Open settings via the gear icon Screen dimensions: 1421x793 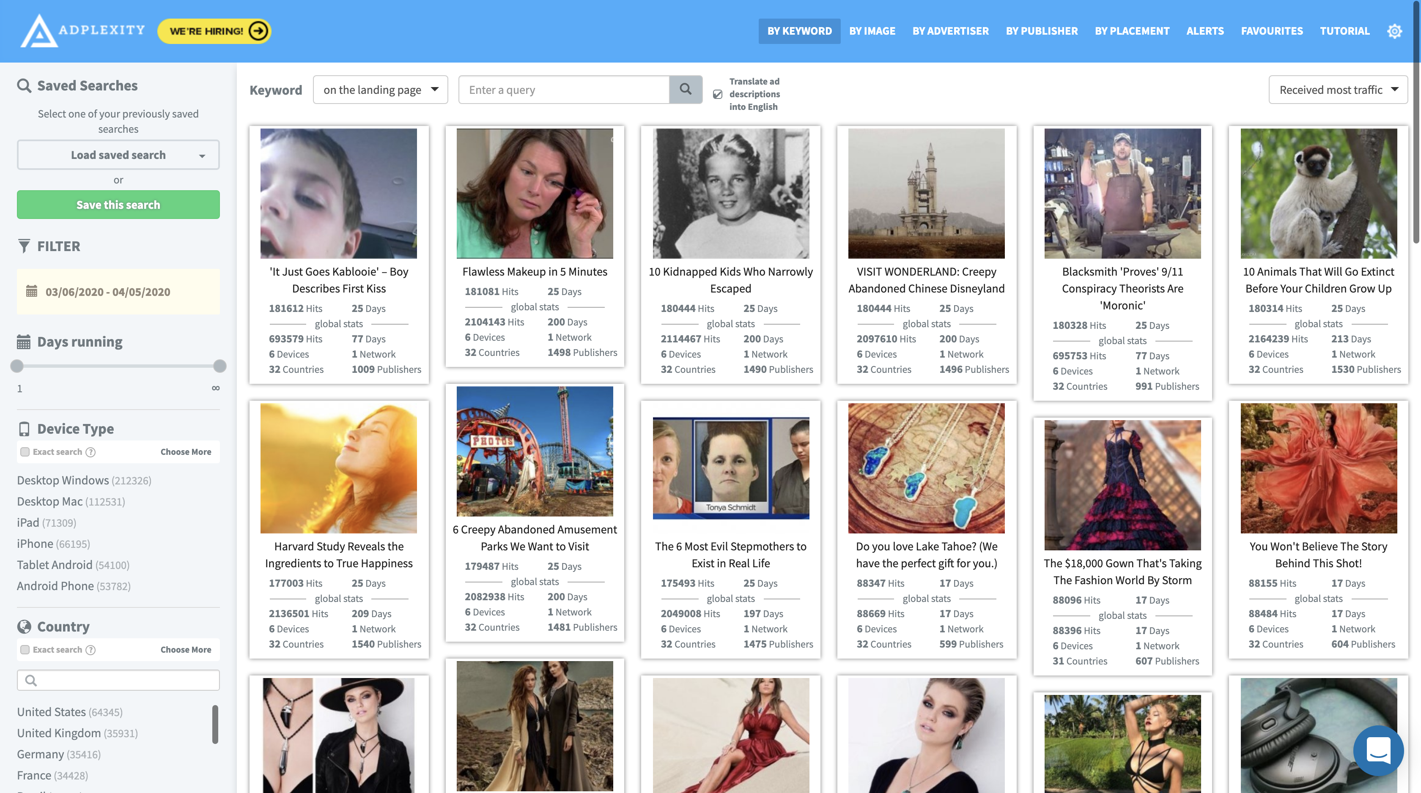[x=1394, y=31]
